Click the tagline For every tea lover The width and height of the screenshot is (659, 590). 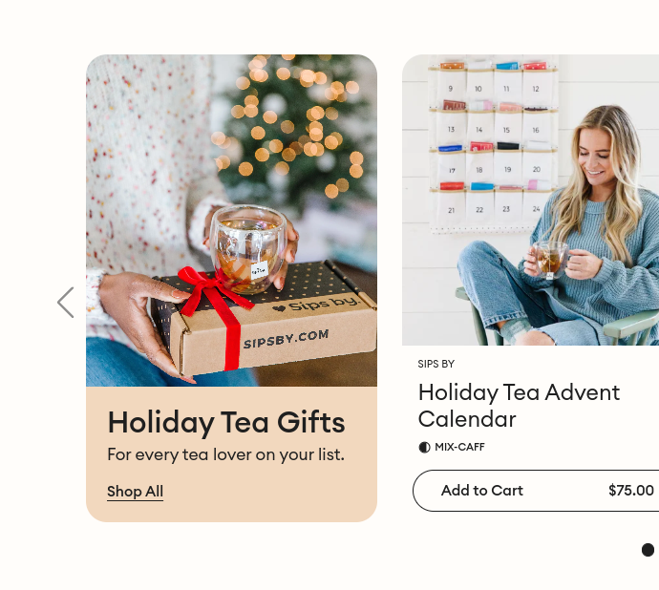(226, 454)
